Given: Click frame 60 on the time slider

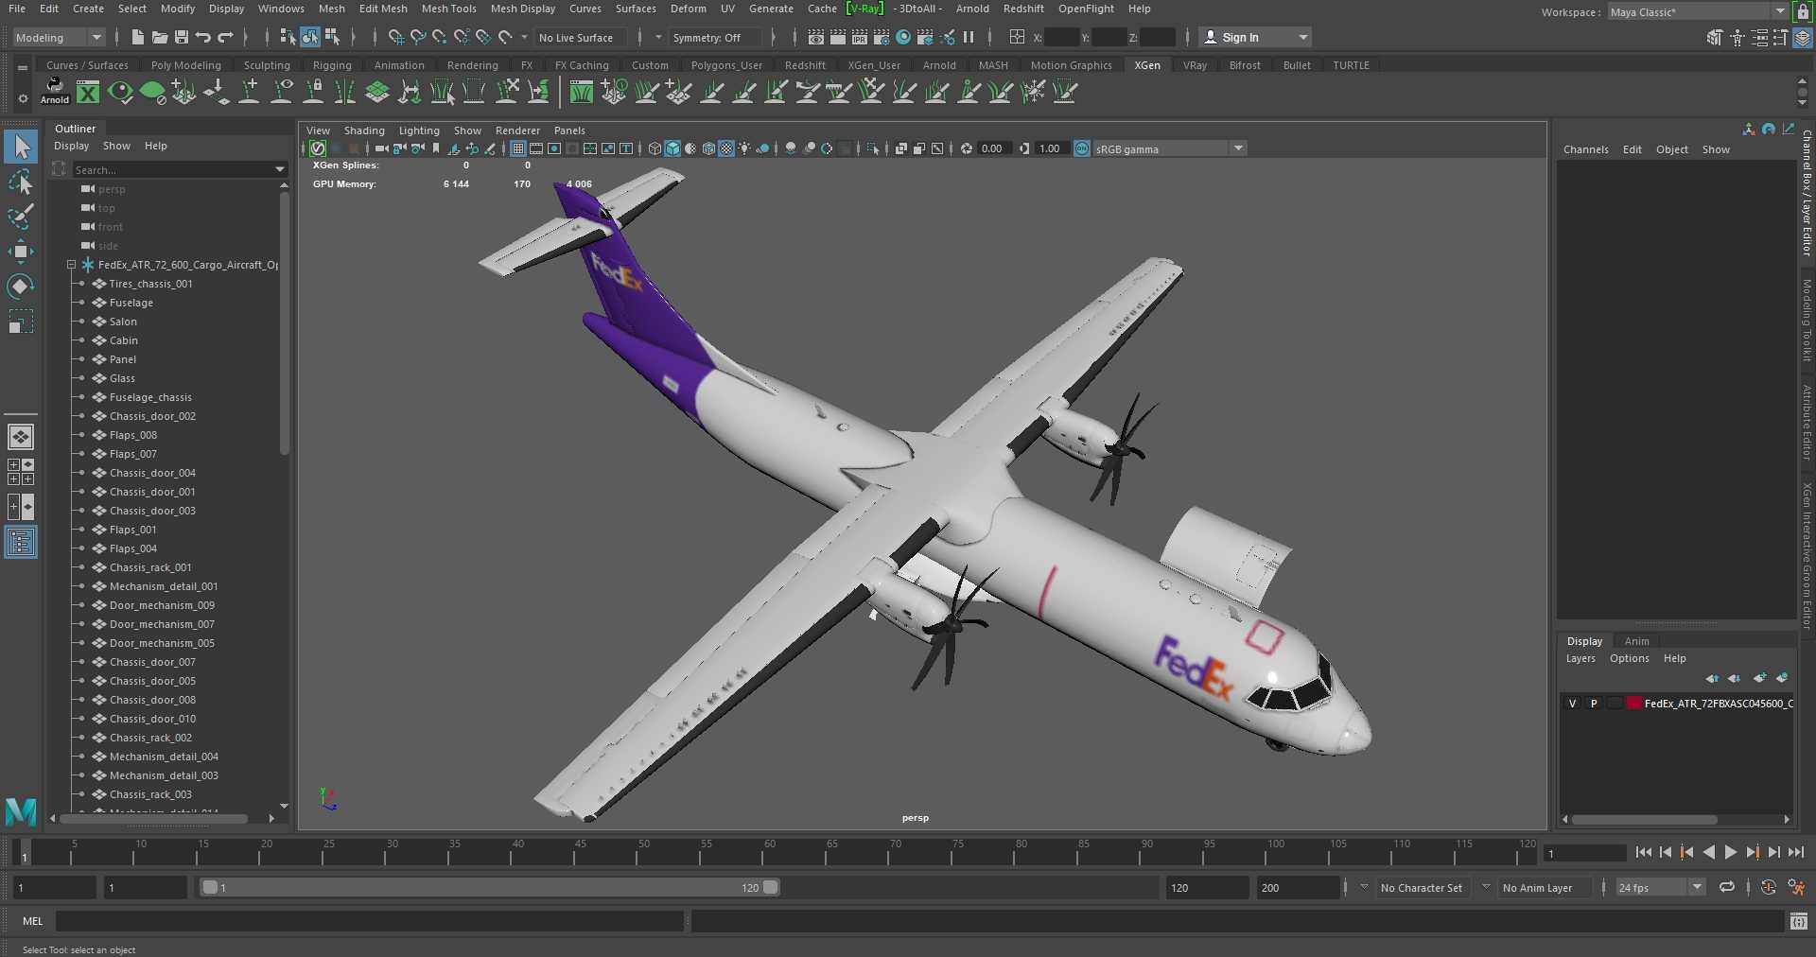Looking at the screenshot, I should point(762,852).
